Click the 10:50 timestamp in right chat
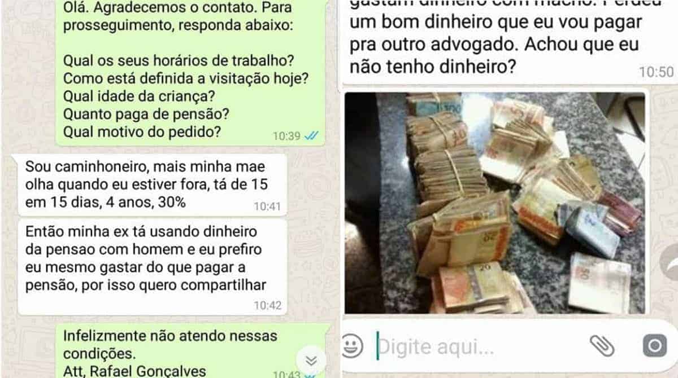678x378 pixels. 657,72
